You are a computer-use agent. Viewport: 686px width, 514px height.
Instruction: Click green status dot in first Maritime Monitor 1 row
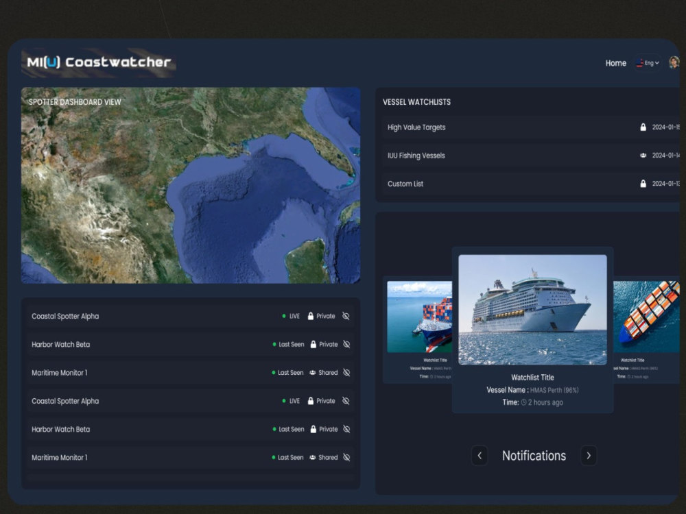[x=274, y=373]
